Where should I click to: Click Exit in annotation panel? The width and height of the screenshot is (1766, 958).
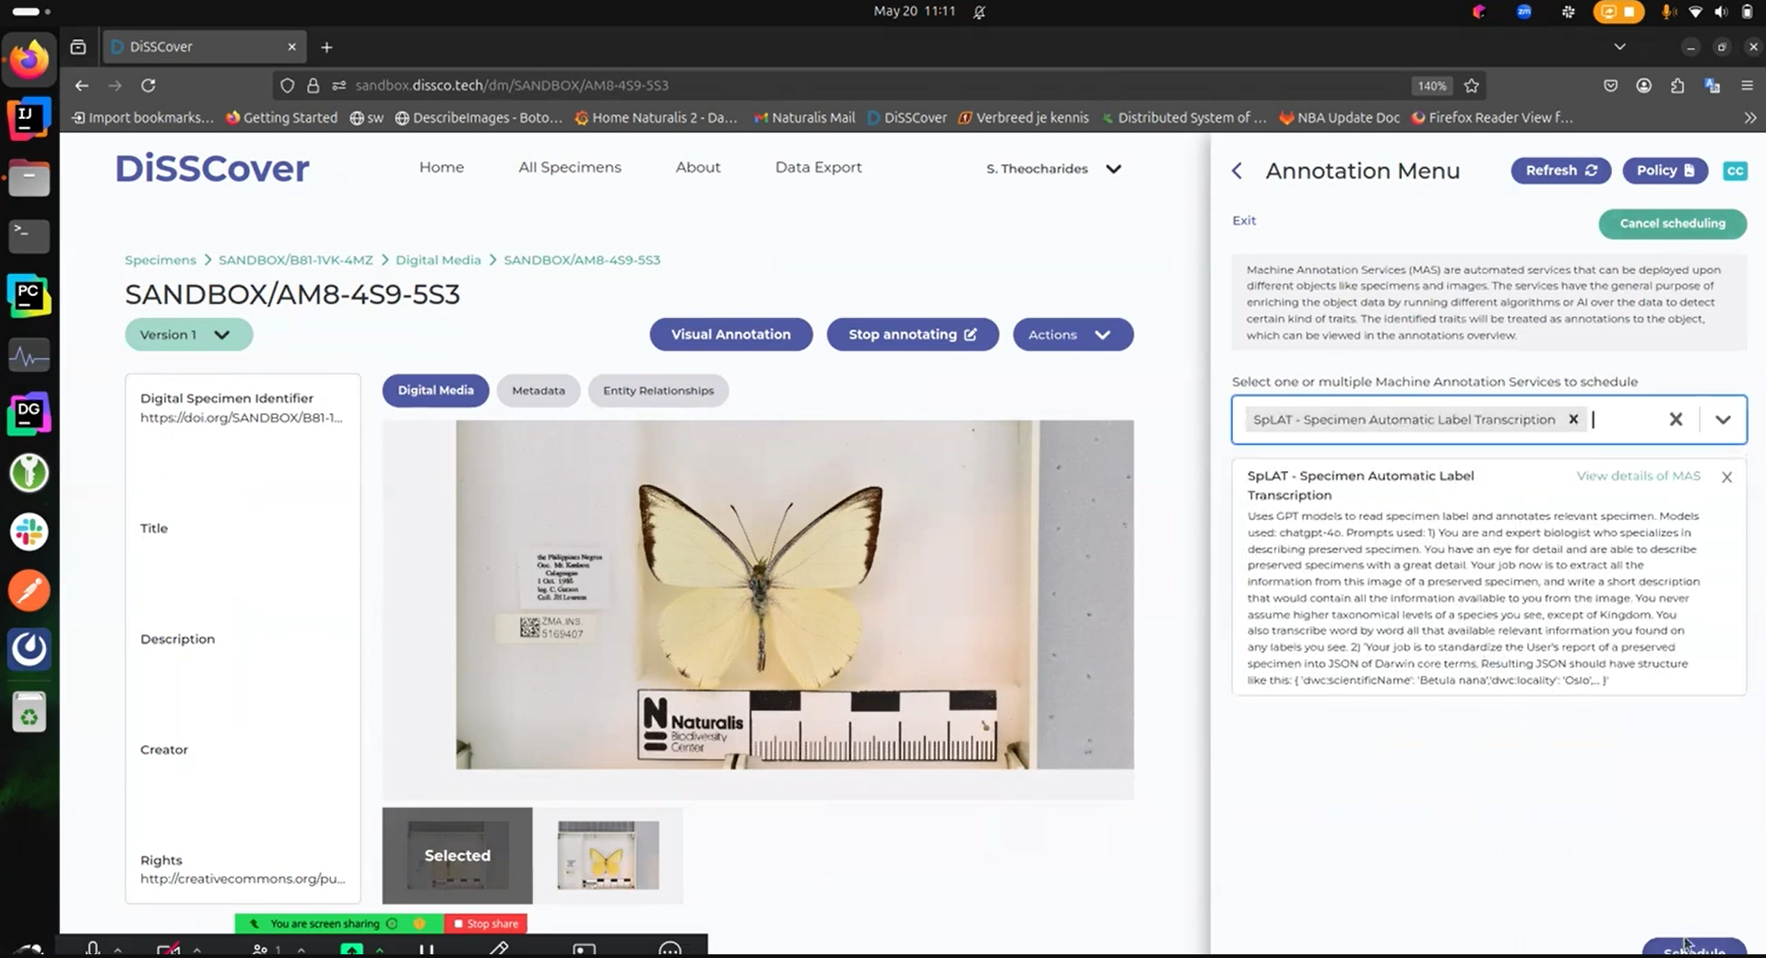pos(1244,220)
